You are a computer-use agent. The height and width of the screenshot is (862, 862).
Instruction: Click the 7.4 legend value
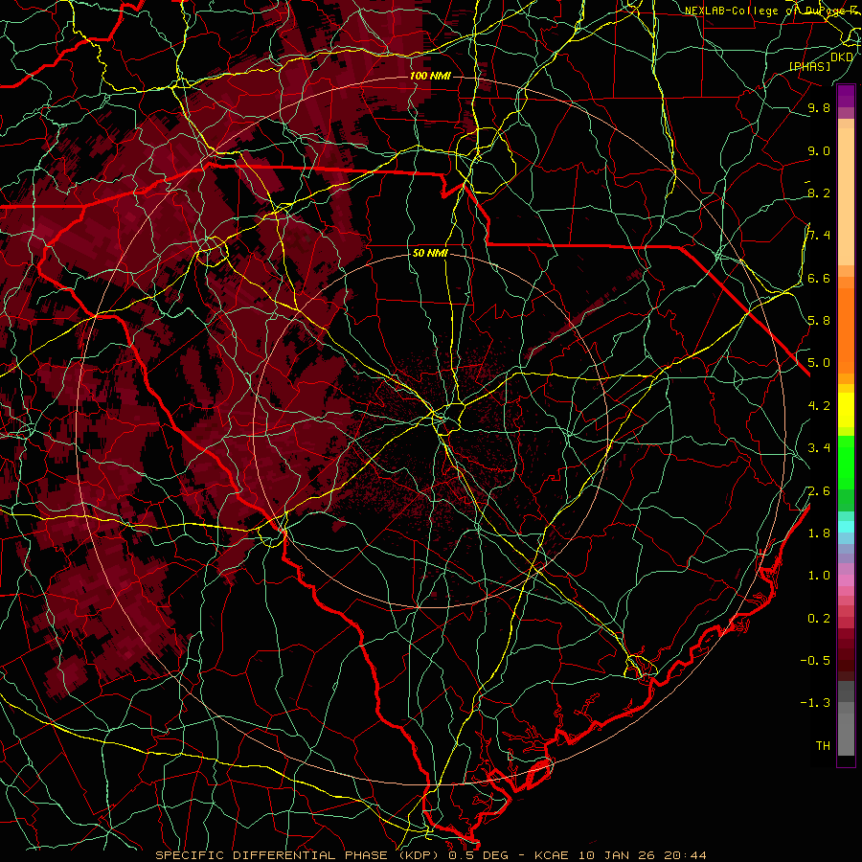point(819,236)
